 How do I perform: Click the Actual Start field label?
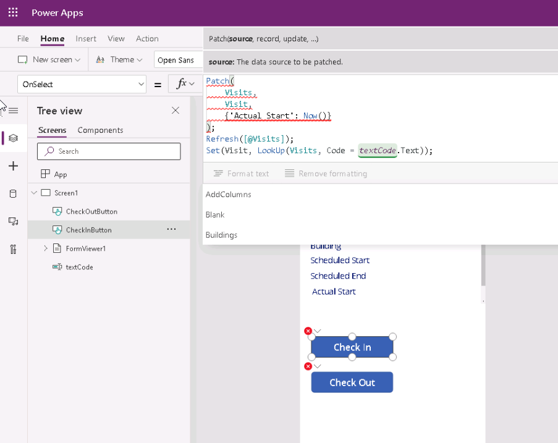click(x=334, y=292)
